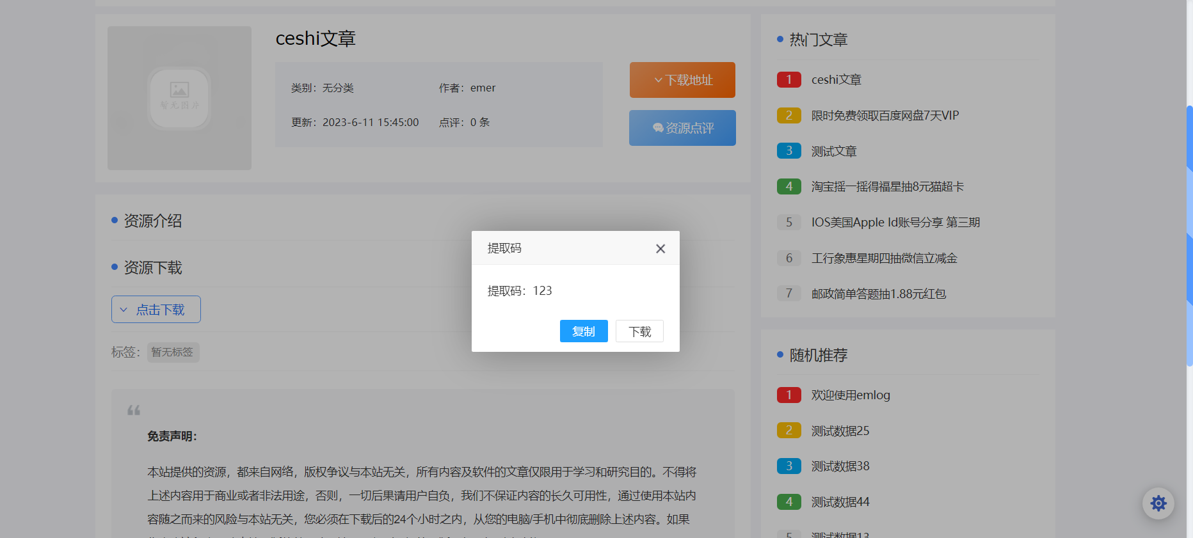The image size is (1193, 538).
Task: Click the page vertical scrollbar
Action: (x=1189, y=237)
